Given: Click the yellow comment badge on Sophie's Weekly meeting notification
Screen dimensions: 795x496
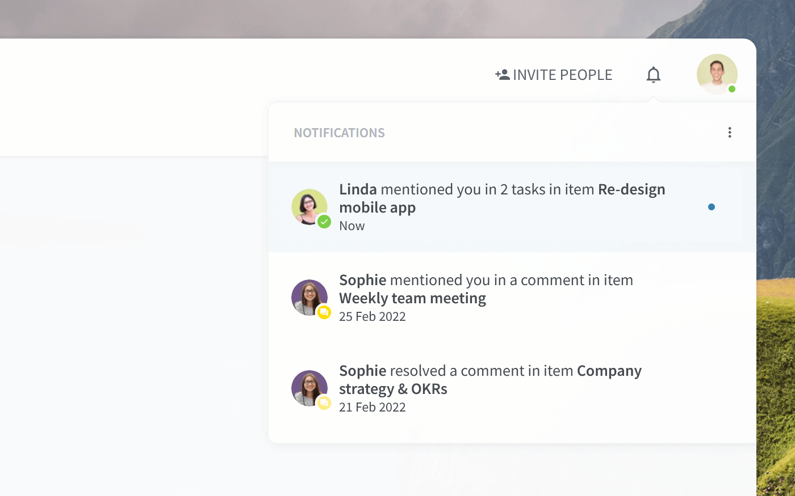Looking at the screenshot, I should pyautogui.click(x=324, y=312).
